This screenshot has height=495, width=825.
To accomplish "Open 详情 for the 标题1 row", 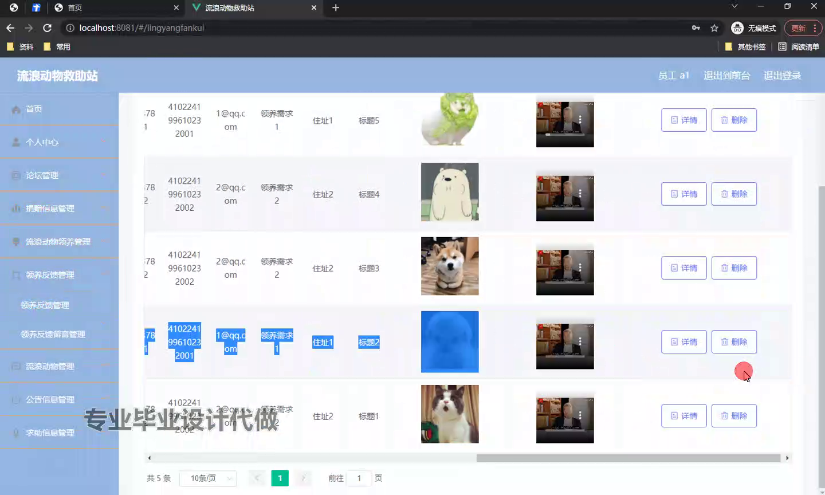I will point(684,415).
